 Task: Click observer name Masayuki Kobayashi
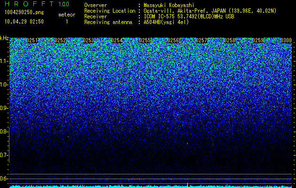click(x=169, y=5)
